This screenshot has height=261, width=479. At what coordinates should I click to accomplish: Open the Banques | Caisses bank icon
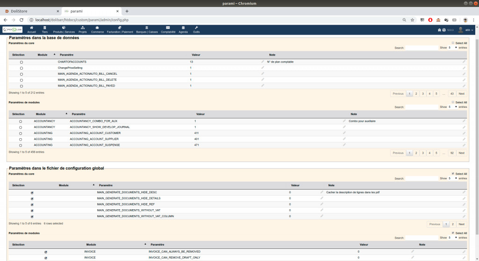click(147, 28)
